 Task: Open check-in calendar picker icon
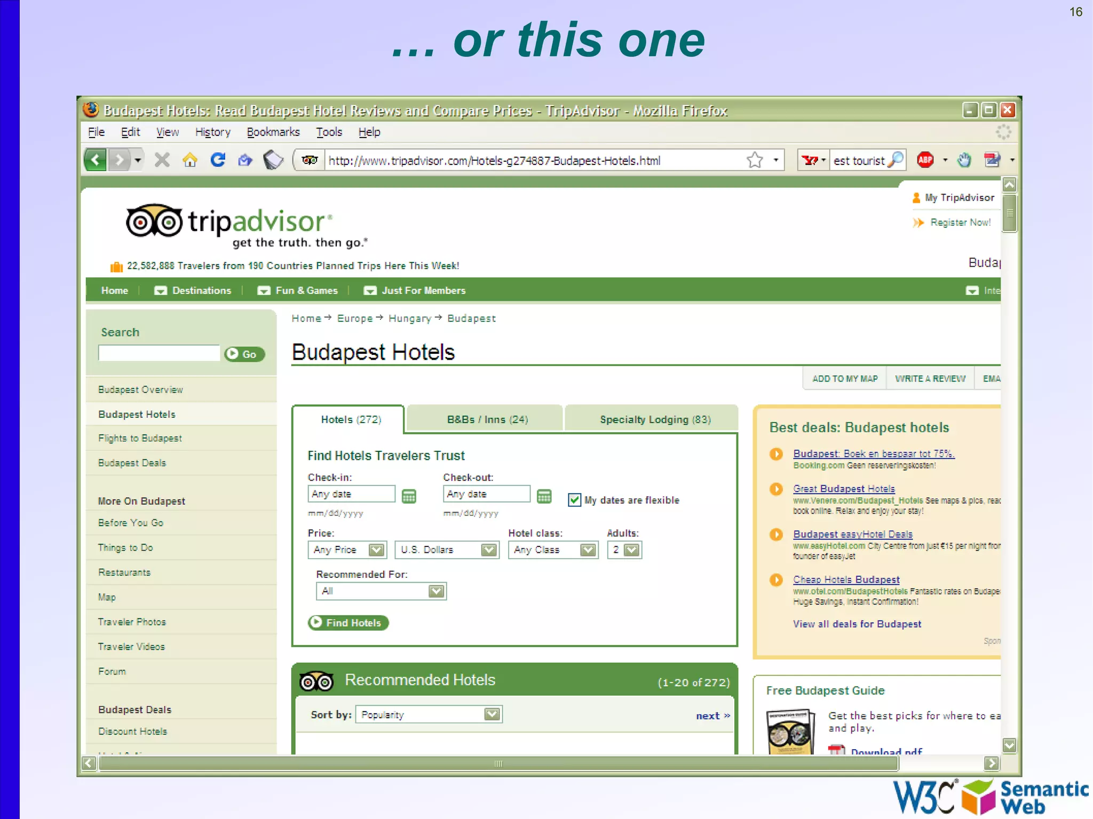409,496
